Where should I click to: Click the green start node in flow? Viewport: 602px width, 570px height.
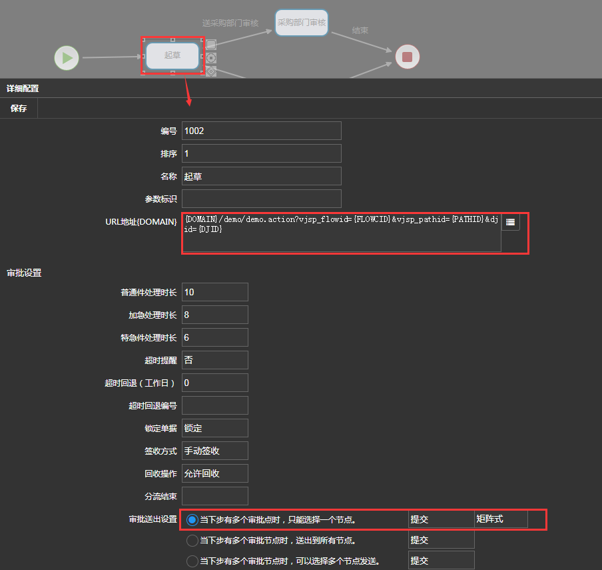[x=67, y=58]
